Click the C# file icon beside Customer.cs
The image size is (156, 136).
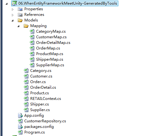click(26, 76)
